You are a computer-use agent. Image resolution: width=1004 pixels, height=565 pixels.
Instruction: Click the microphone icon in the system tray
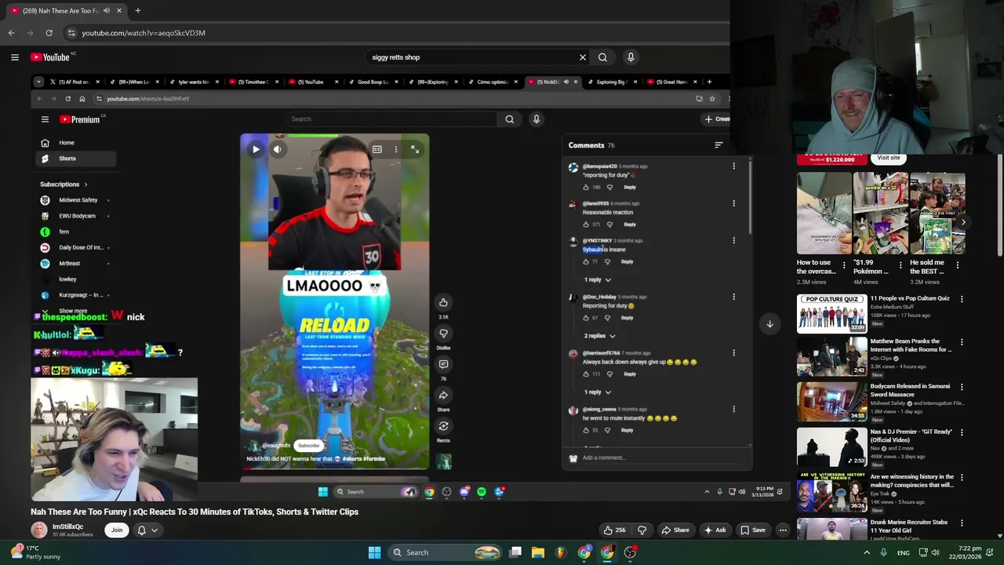[883, 552]
